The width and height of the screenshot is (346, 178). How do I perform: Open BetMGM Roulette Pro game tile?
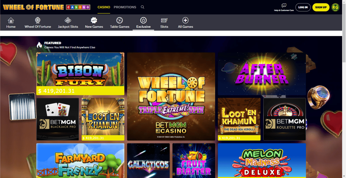pyautogui.click(x=285, y=119)
